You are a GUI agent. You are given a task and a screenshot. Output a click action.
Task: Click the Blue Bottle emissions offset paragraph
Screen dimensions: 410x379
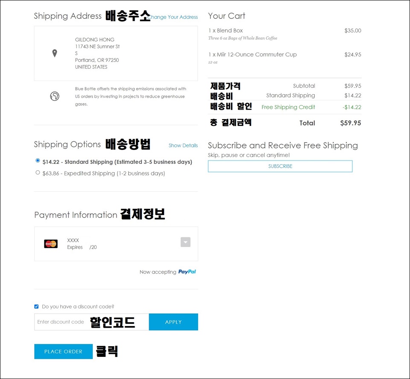point(131,96)
